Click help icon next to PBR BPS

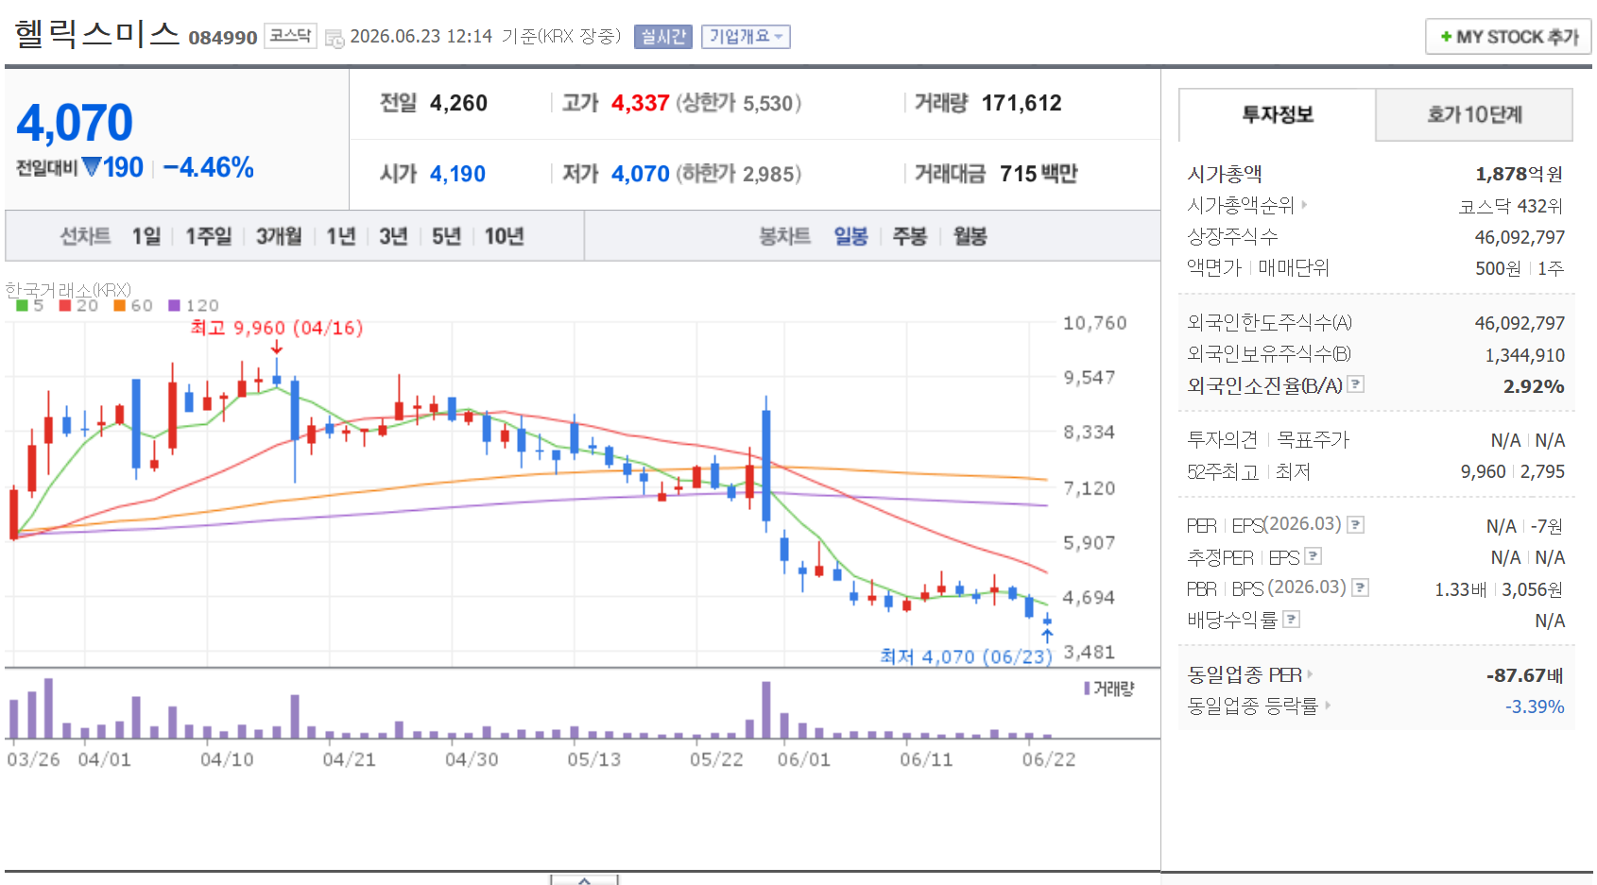(1360, 587)
